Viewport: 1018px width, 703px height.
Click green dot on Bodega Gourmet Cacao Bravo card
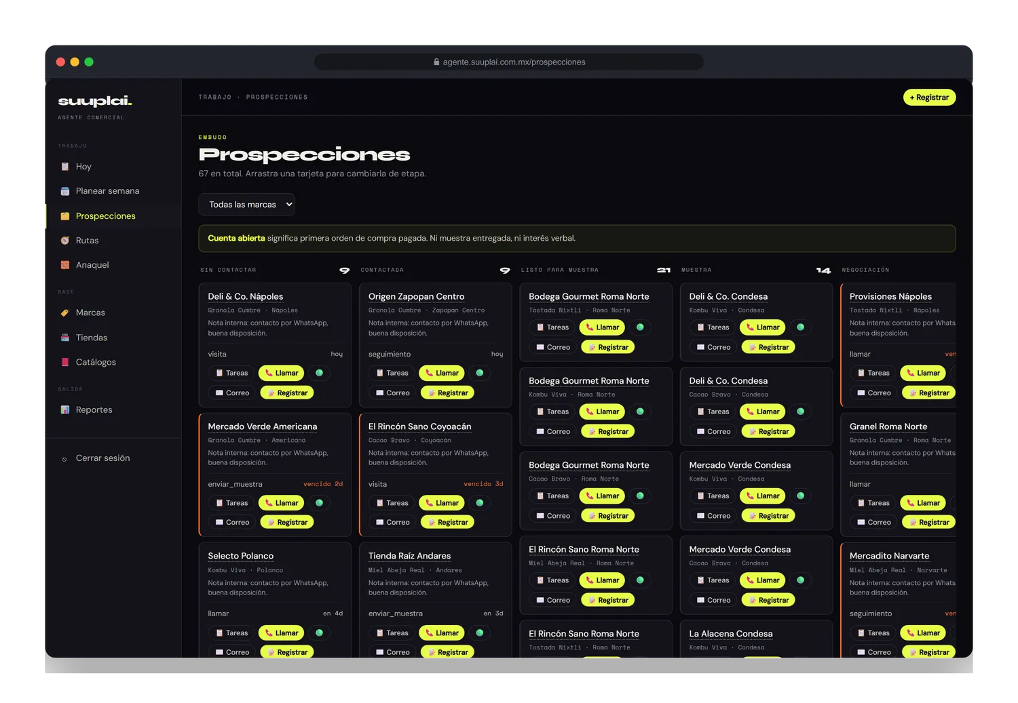click(640, 496)
